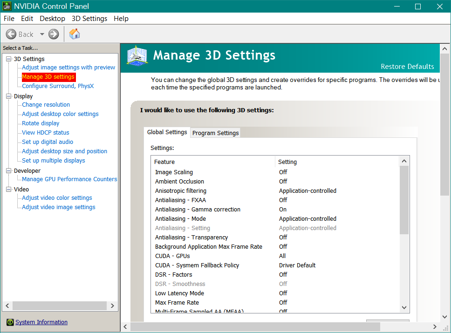451x333 pixels.
Task: Switch to the Program Settings tab
Action: tap(215, 133)
